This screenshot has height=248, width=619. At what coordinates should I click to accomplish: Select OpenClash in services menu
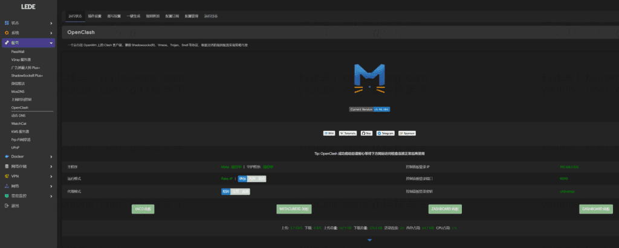click(20, 107)
